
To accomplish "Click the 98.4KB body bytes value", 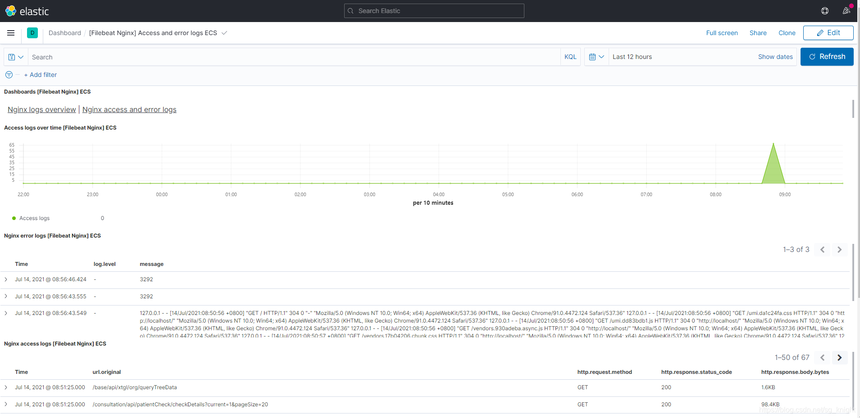I will click(x=770, y=405).
